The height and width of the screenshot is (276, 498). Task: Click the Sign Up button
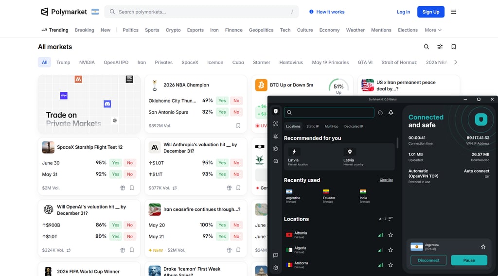tap(431, 12)
